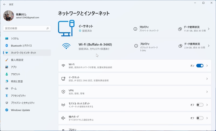The image size is (216, 131).
Task: Click the VPN shield icon
Action: pos(63,92)
